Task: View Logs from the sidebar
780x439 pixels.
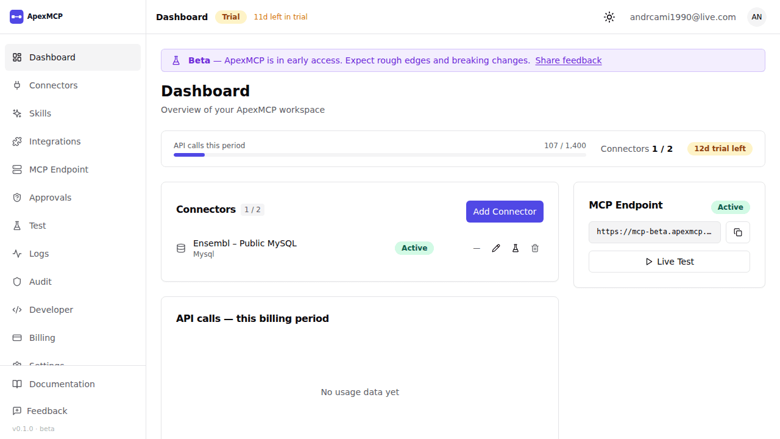Action: pyautogui.click(x=73, y=254)
